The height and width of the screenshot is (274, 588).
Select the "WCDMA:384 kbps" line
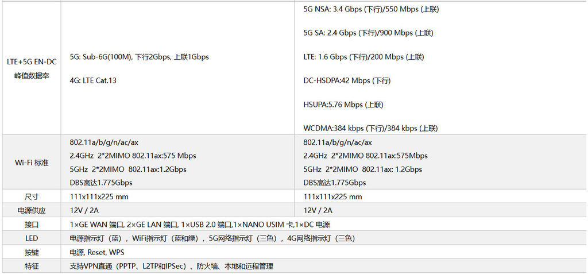(370, 128)
